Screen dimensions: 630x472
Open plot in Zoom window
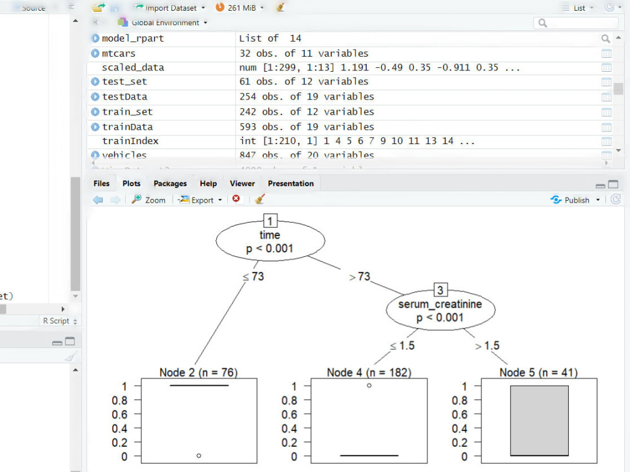point(148,200)
